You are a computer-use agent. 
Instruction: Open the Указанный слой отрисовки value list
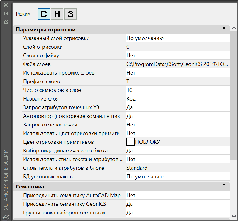coord(177,38)
